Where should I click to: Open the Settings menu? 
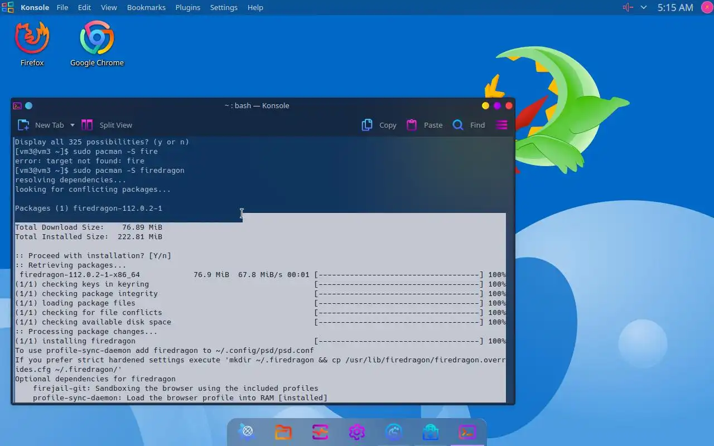[224, 7]
